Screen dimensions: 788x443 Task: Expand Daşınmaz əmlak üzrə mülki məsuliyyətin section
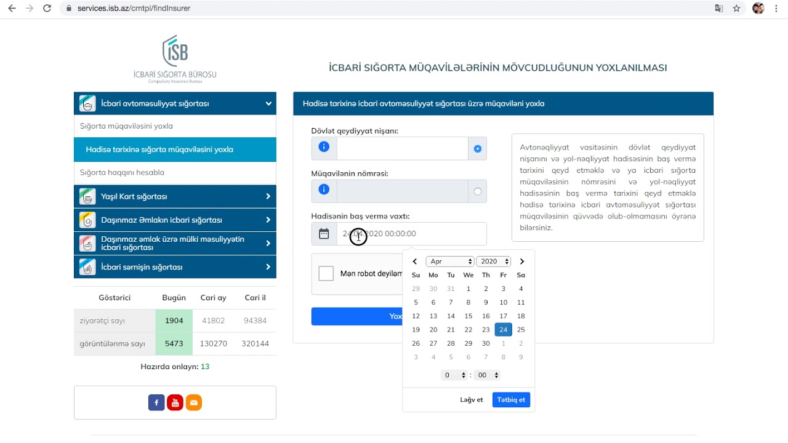tap(268, 243)
